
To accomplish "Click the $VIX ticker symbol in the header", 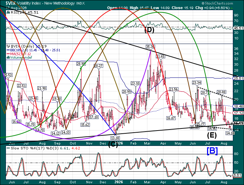I will pyautogui.click(x=11, y=3).
